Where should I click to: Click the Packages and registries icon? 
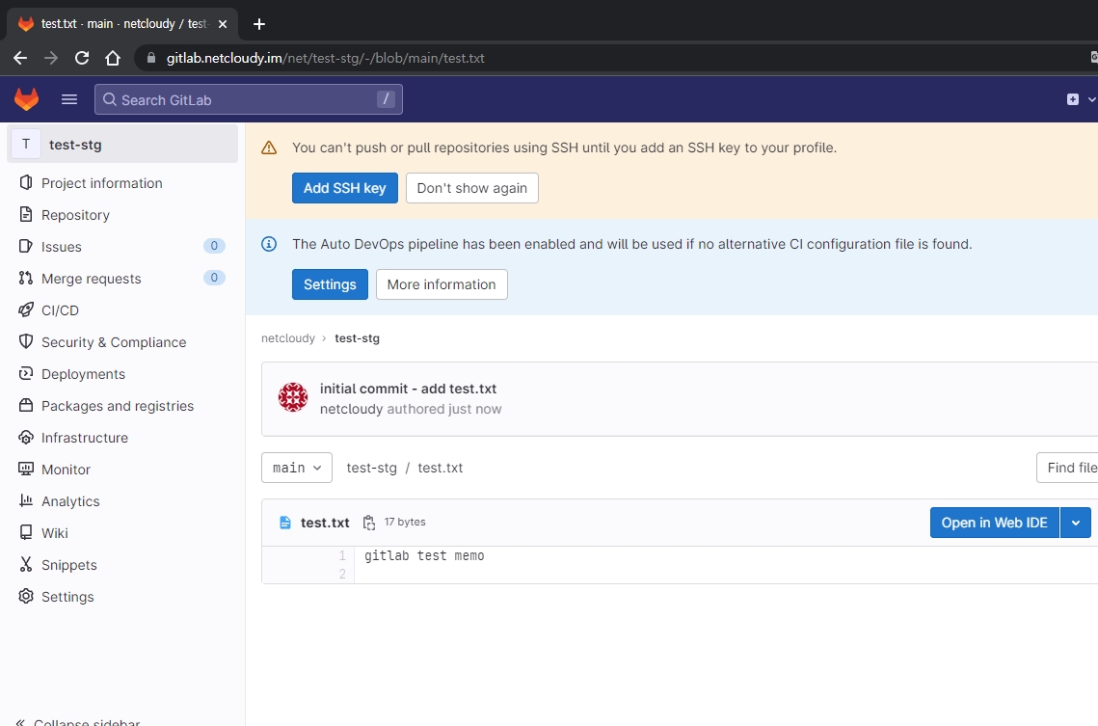[x=26, y=405]
